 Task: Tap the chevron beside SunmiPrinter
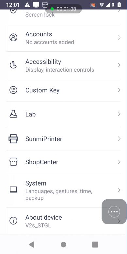tap(119, 139)
